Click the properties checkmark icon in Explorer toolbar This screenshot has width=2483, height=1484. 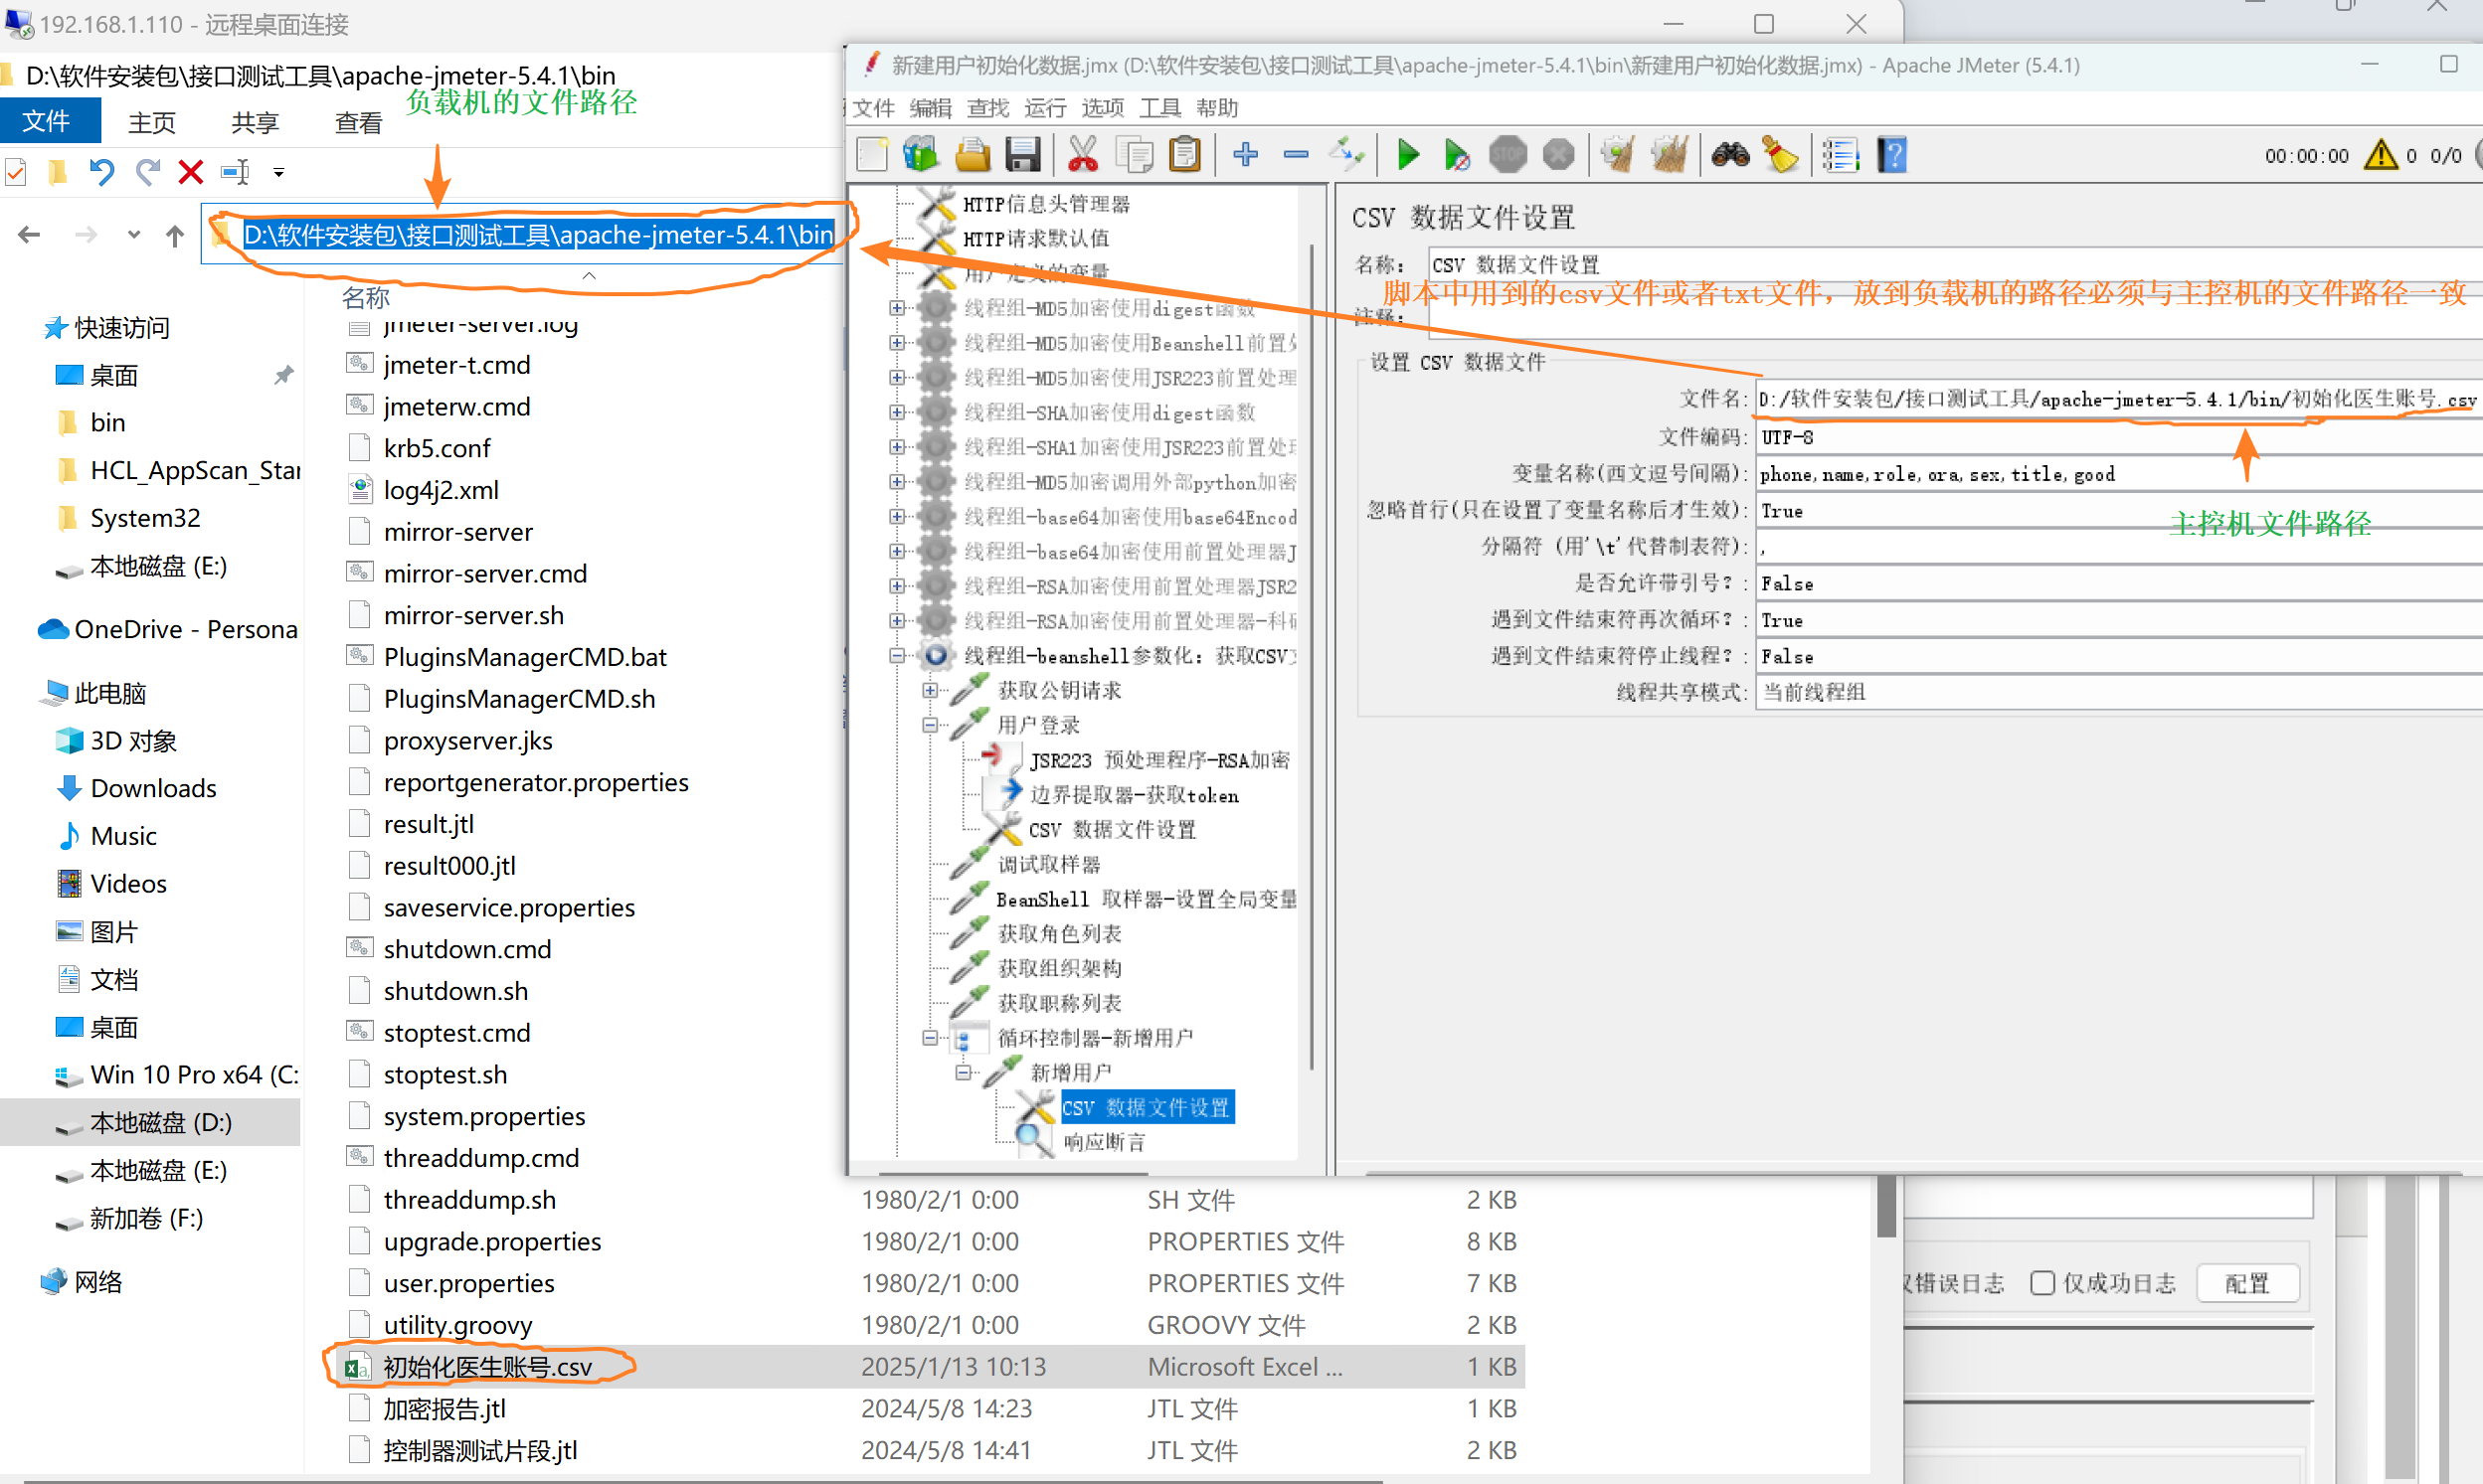click(15, 172)
